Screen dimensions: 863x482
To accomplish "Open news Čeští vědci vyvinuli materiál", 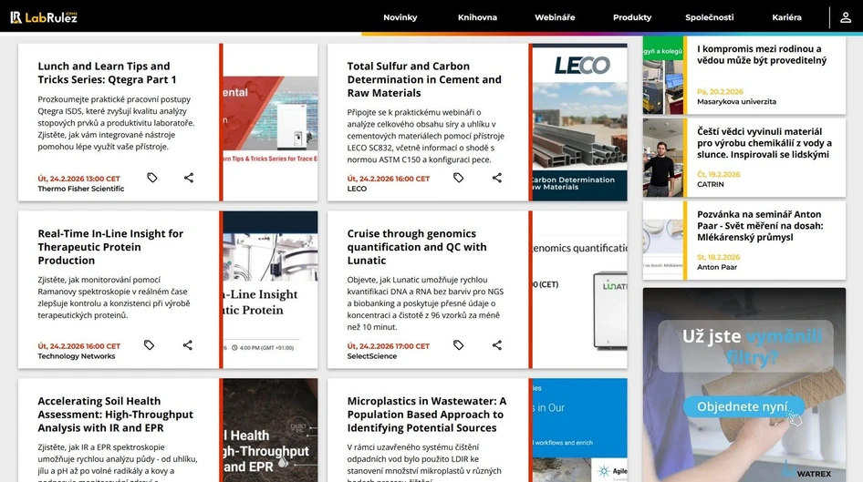I will [764, 143].
